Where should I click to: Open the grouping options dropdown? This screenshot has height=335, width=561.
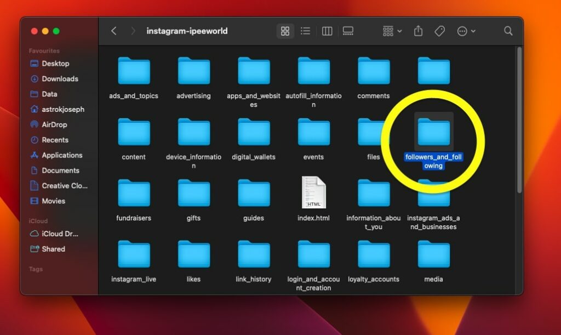[391, 31]
